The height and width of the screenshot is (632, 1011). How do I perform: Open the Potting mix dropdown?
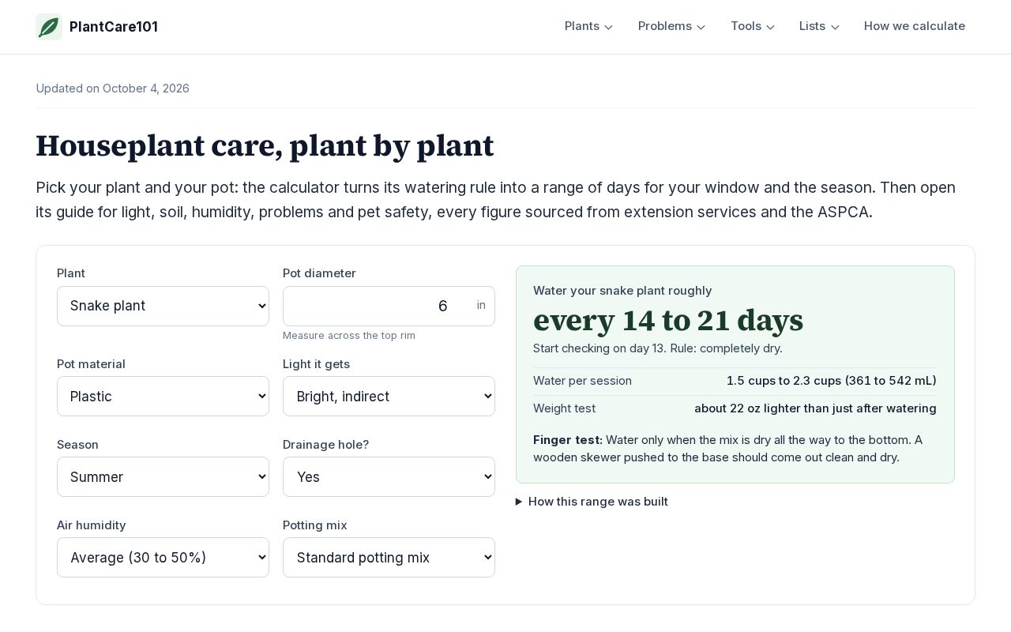pos(389,557)
